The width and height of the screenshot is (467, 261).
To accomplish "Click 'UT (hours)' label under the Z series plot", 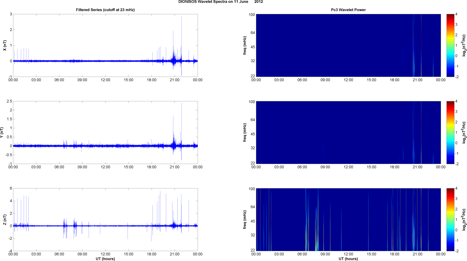I will (105, 259).
